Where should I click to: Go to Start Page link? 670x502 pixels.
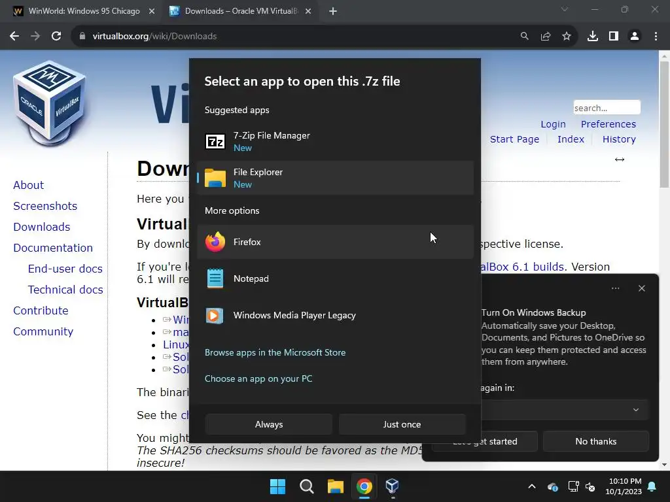(x=514, y=139)
